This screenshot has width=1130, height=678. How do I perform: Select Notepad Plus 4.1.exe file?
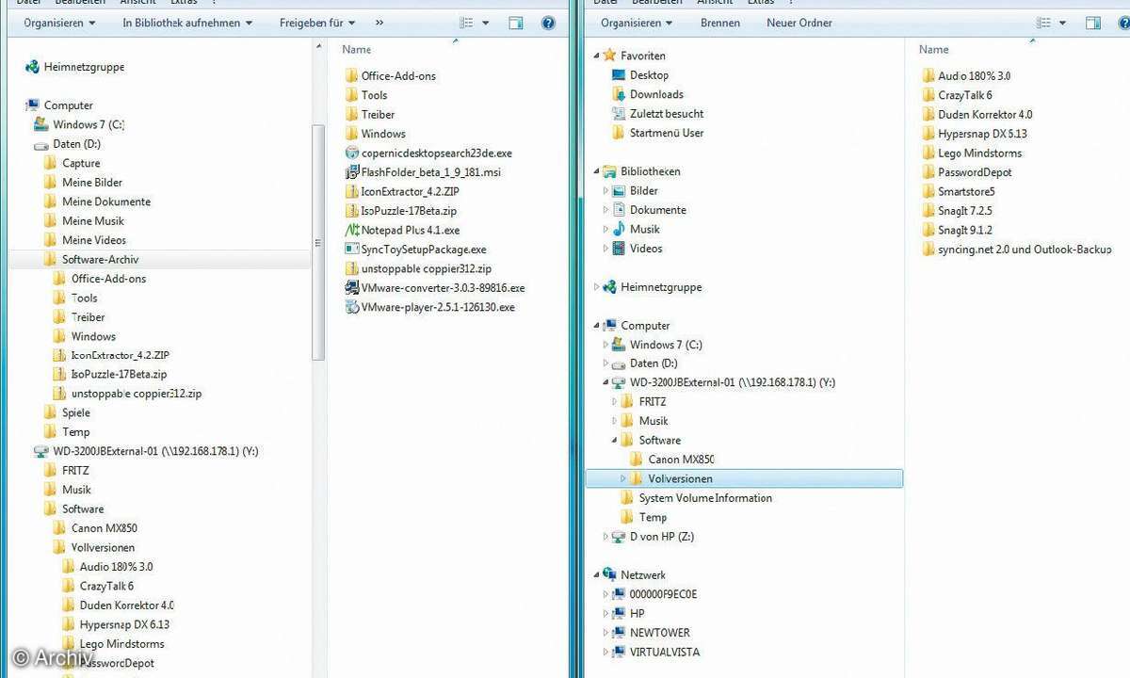click(402, 230)
